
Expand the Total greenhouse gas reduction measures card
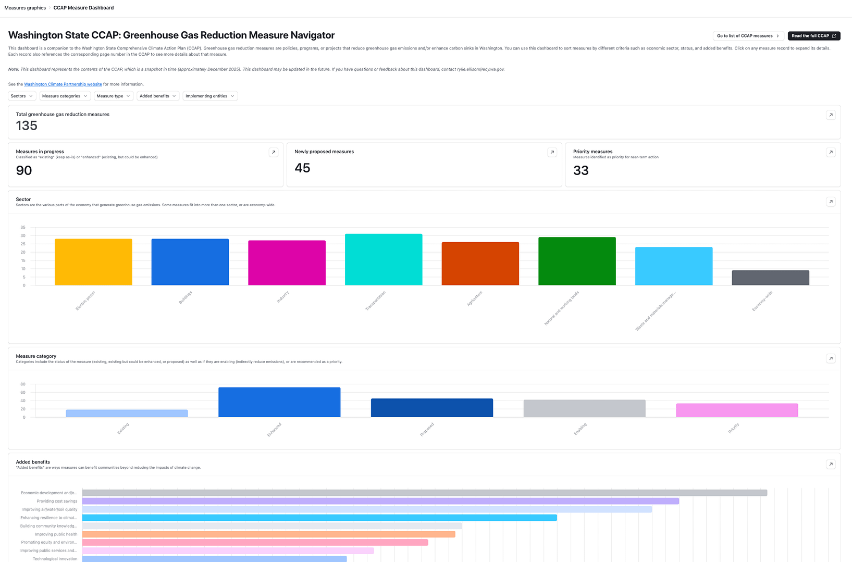pyautogui.click(x=831, y=115)
